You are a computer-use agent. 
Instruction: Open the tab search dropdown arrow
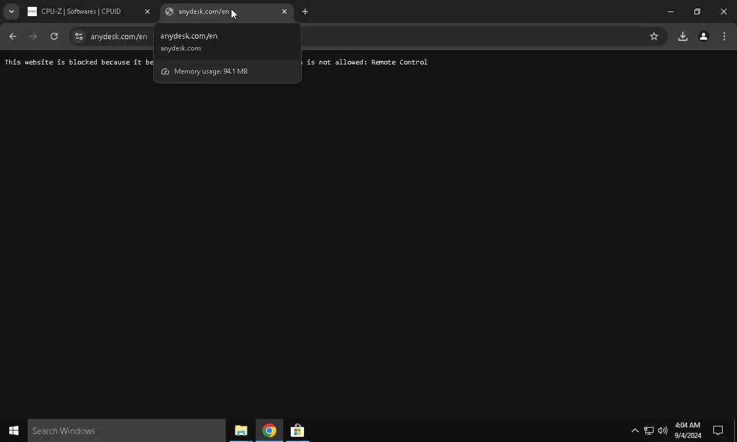11,12
